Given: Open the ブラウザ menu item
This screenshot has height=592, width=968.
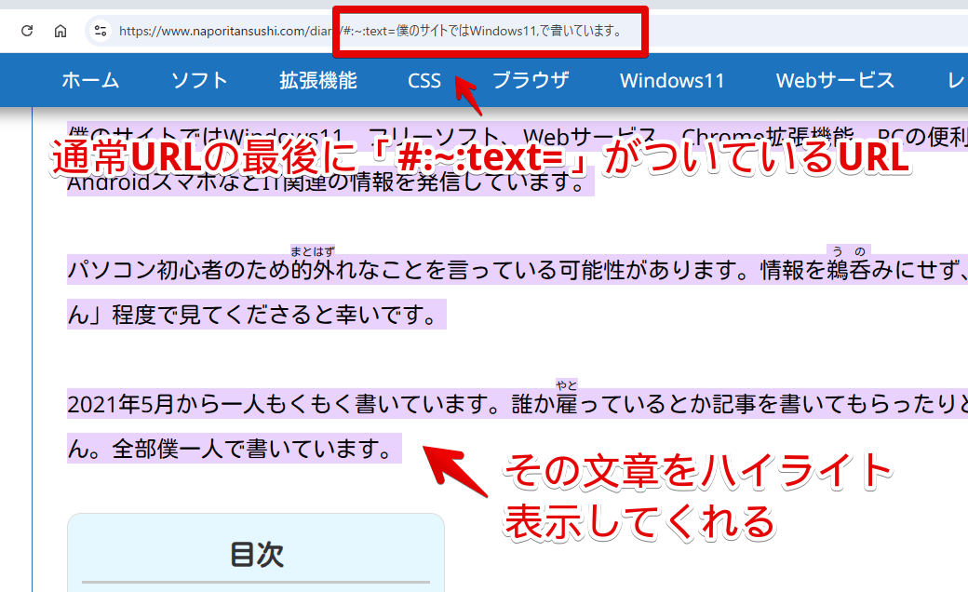Looking at the screenshot, I should (x=531, y=80).
